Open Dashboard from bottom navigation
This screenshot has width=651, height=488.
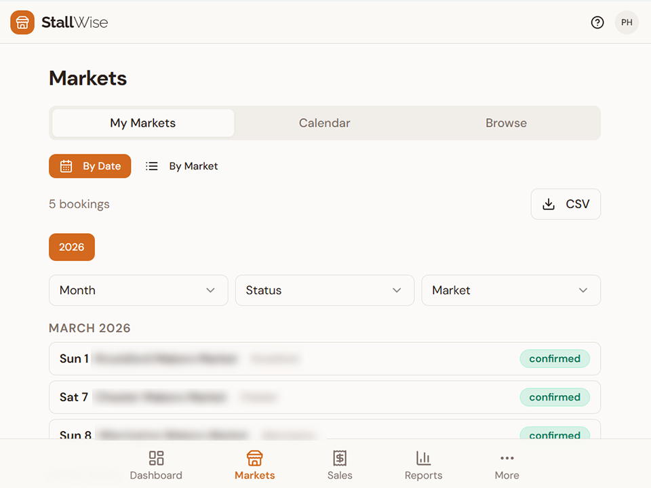[156, 465]
